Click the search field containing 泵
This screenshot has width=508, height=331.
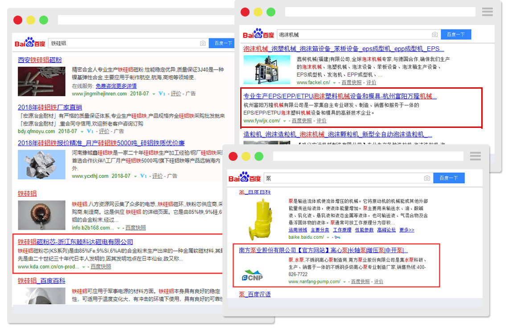coord(343,178)
